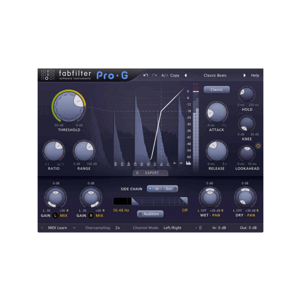
Task: Click the Dry knob's Pan label
Action: coord(251,215)
